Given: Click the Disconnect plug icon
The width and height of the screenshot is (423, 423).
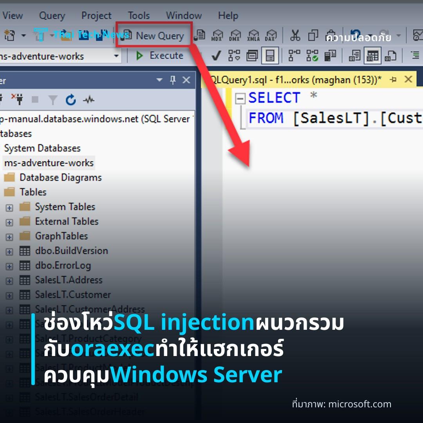Looking at the screenshot, I should point(18,99).
